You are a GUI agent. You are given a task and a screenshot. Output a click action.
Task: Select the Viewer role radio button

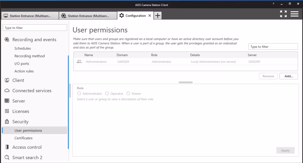128,93
